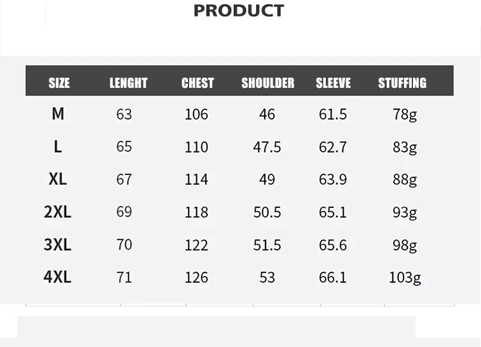481x347 pixels.
Task: Select shoulder value 47.5 in L row
Action: point(267,148)
